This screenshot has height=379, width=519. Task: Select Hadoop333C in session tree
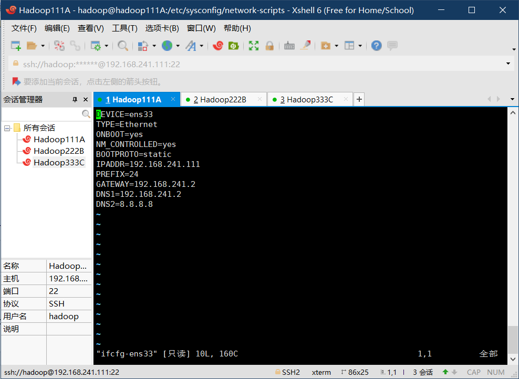(59, 163)
